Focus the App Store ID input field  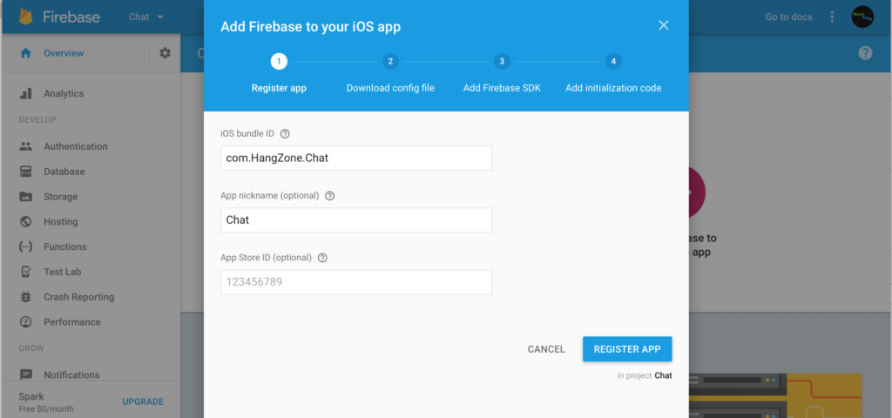[x=356, y=282]
